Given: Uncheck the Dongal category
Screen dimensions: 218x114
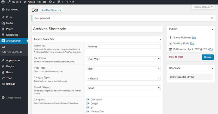Looking at the screenshot, I should (x=88, y=104).
